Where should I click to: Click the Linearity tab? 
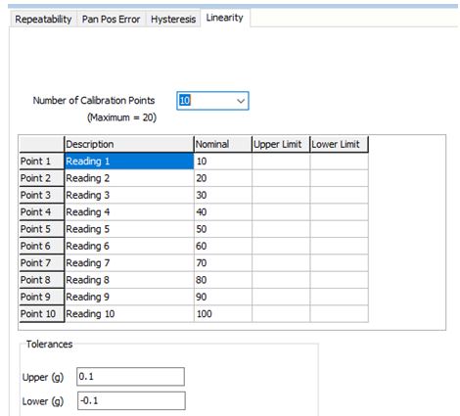point(225,18)
